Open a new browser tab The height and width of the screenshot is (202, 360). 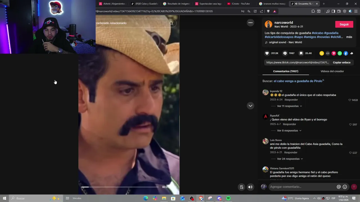324,4
